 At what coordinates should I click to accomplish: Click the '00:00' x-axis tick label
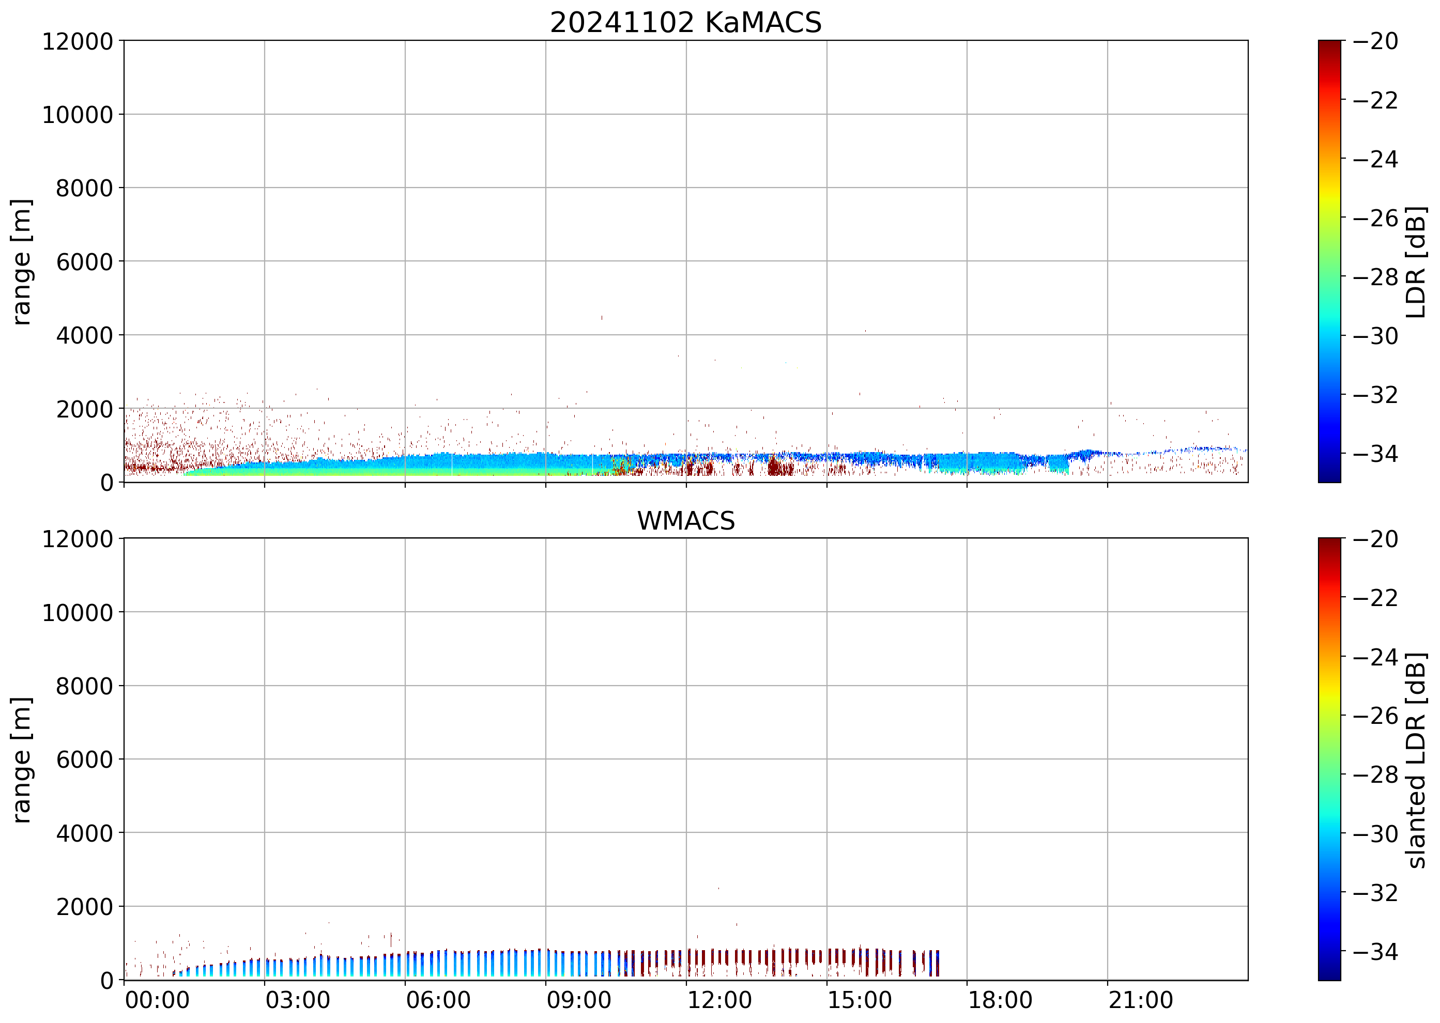click(x=157, y=1000)
